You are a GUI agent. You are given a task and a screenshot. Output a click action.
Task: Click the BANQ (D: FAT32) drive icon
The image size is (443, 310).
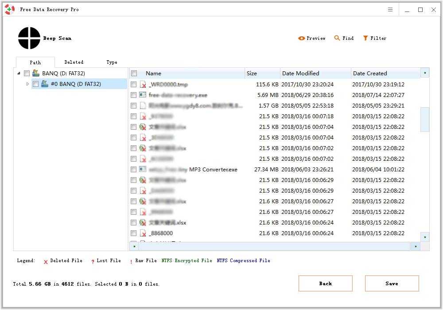[x=36, y=73]
